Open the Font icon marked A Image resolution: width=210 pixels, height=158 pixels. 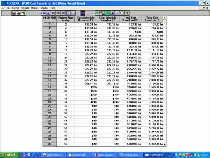point(48,13)
